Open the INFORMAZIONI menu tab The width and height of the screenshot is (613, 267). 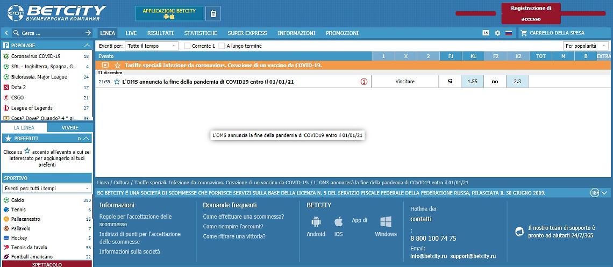296,33
